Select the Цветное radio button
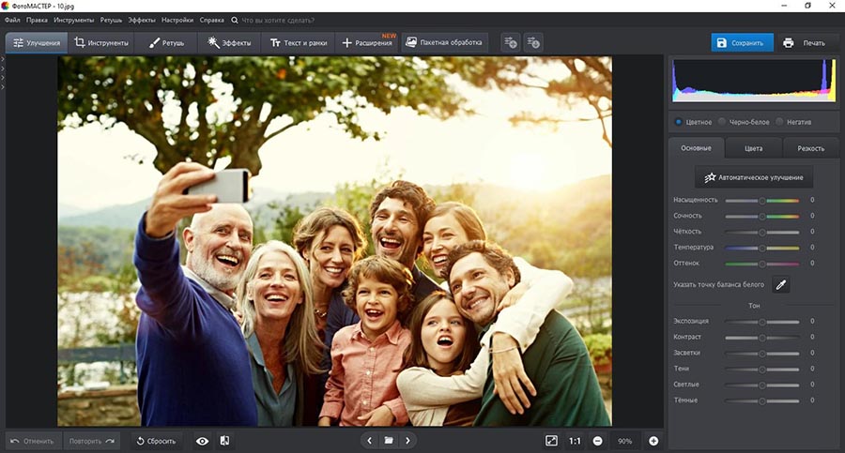This screenshot has height=453, width=845. [679, 122]
